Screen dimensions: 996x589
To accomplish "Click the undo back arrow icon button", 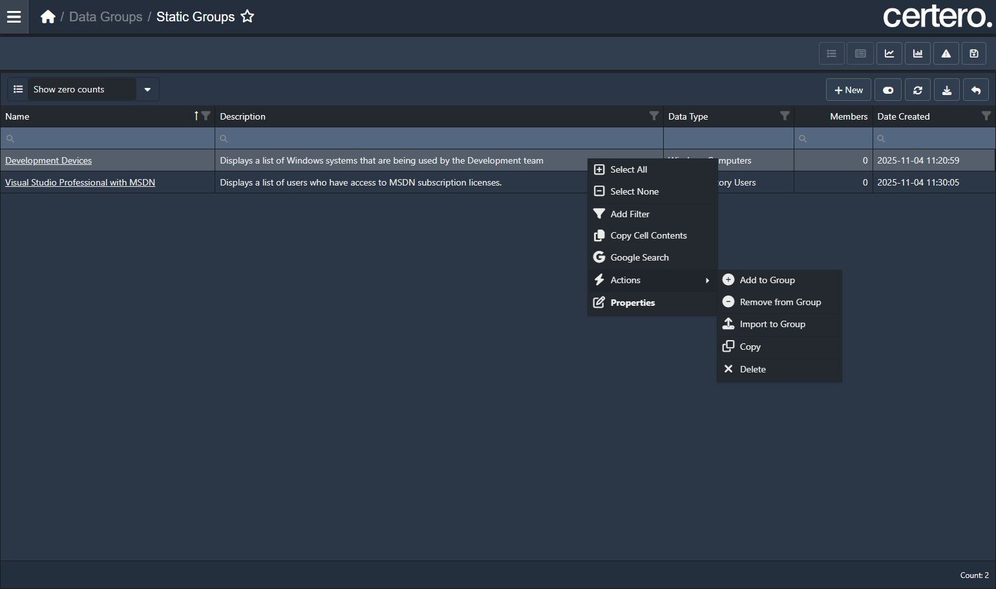I will click(x=976, y=90).
